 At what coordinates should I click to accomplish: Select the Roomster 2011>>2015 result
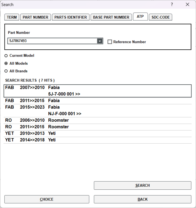[98, 127]
